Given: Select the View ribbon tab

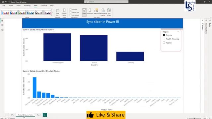Looking at the screenshot, I should point(35,6).
